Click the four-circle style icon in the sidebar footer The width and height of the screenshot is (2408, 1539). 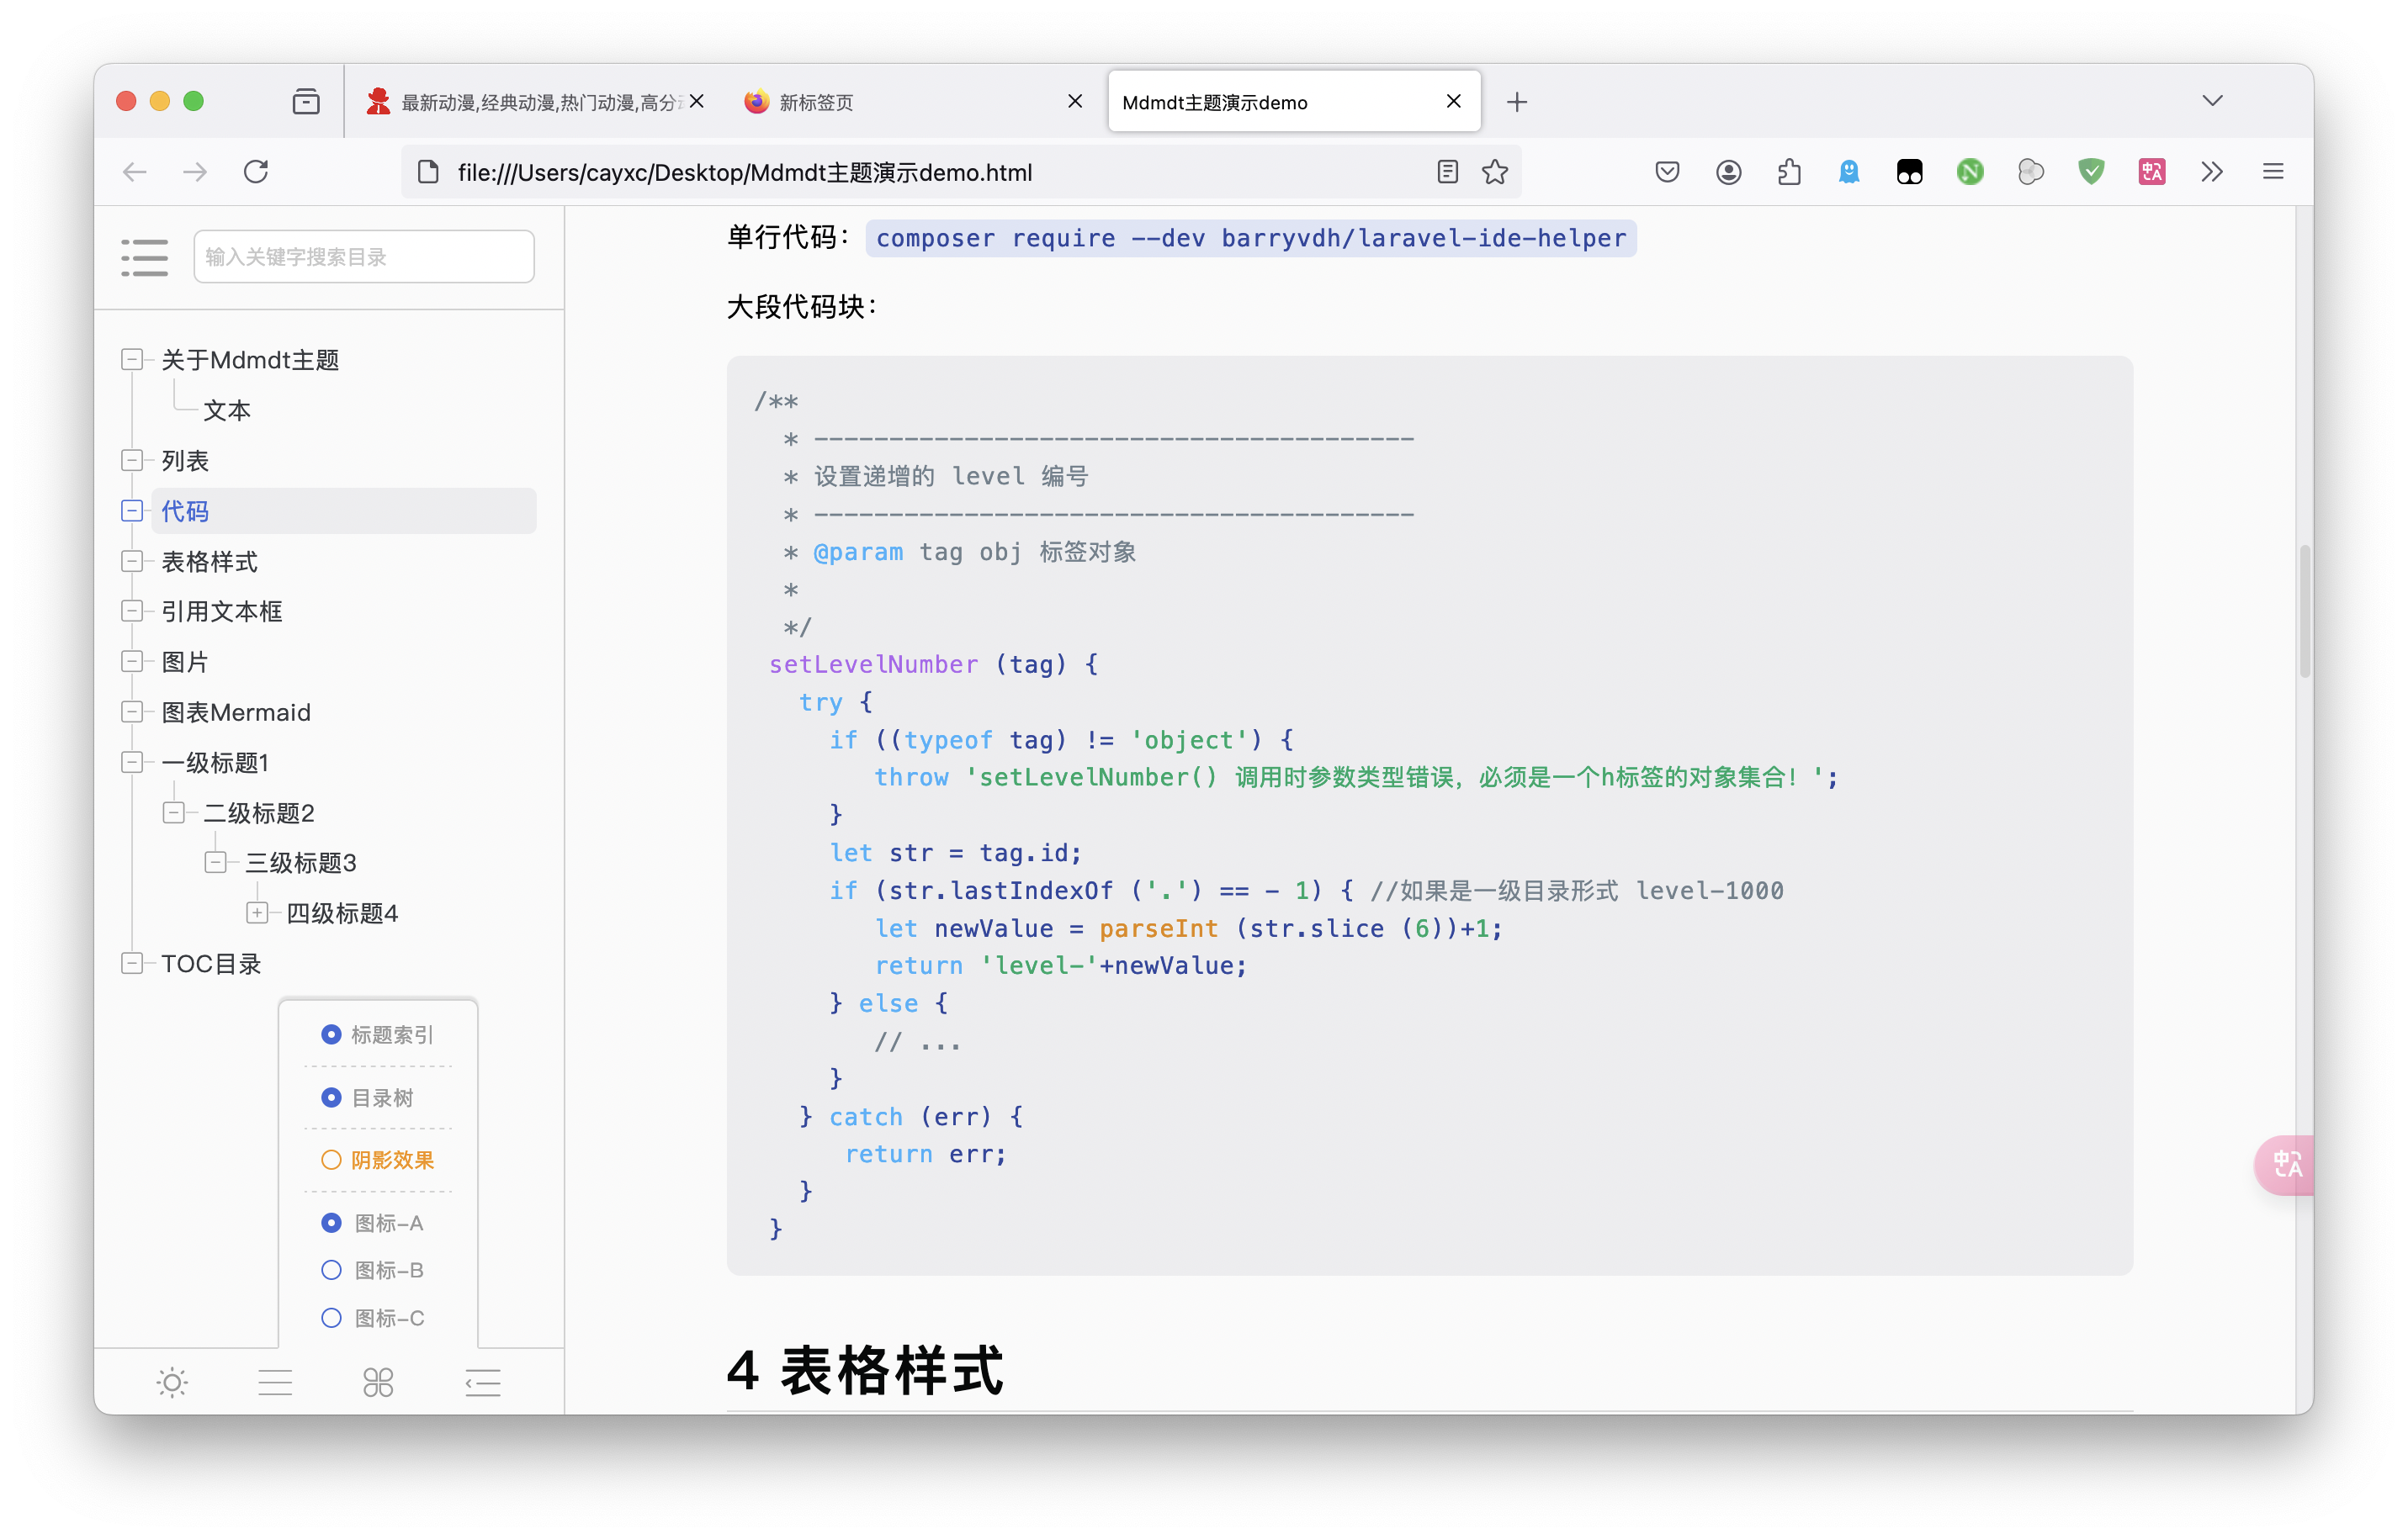click(x=378, y=1382)
